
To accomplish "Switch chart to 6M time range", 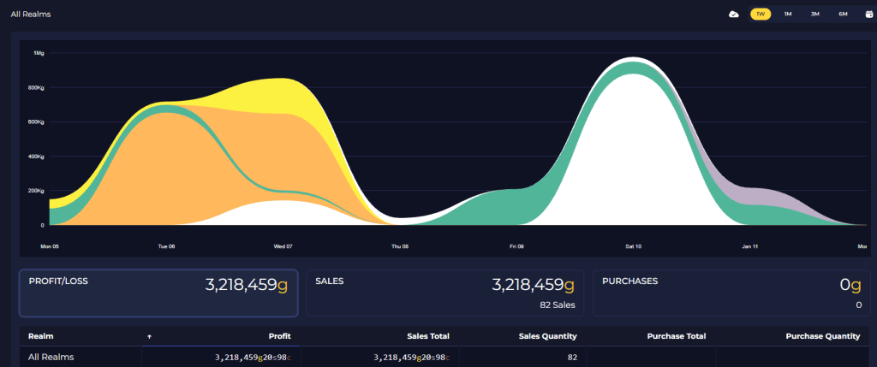I will pyautogui.click(x=843, y=14).
